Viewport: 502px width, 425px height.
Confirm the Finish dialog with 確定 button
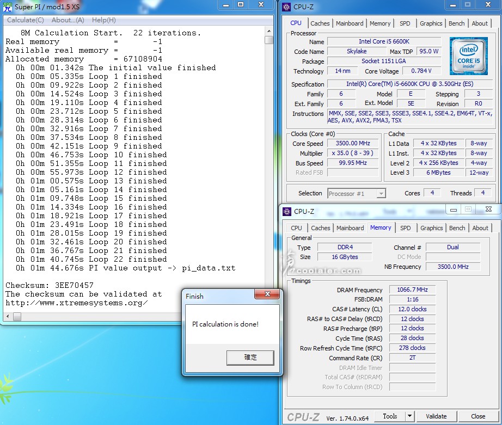click(x=250, y=358)
